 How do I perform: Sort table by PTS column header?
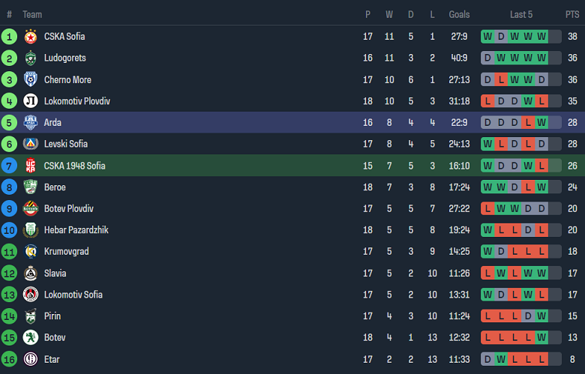coord(572,14)
